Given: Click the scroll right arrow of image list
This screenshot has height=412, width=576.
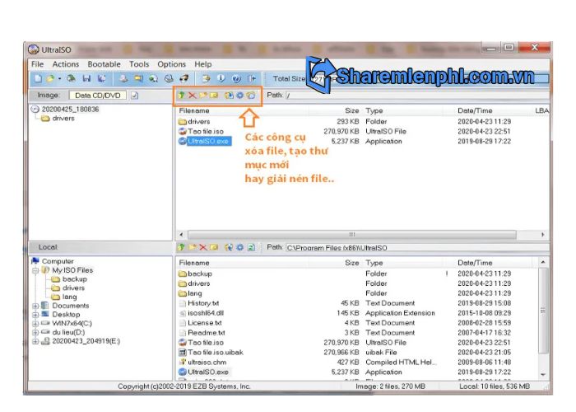Looking at the screenshot, I should click(543, 234).
